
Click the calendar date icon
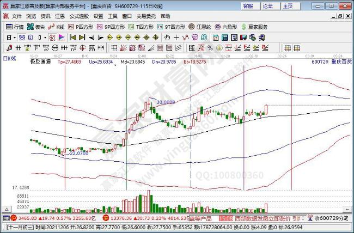point(216,38)
